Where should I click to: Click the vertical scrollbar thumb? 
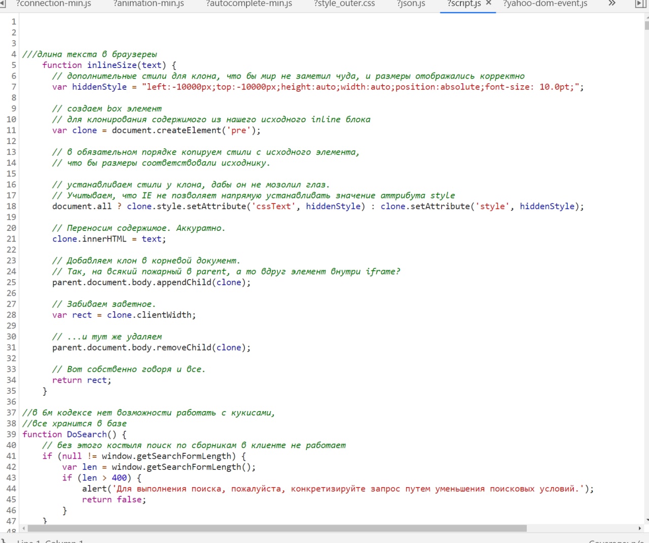(646, 25)
